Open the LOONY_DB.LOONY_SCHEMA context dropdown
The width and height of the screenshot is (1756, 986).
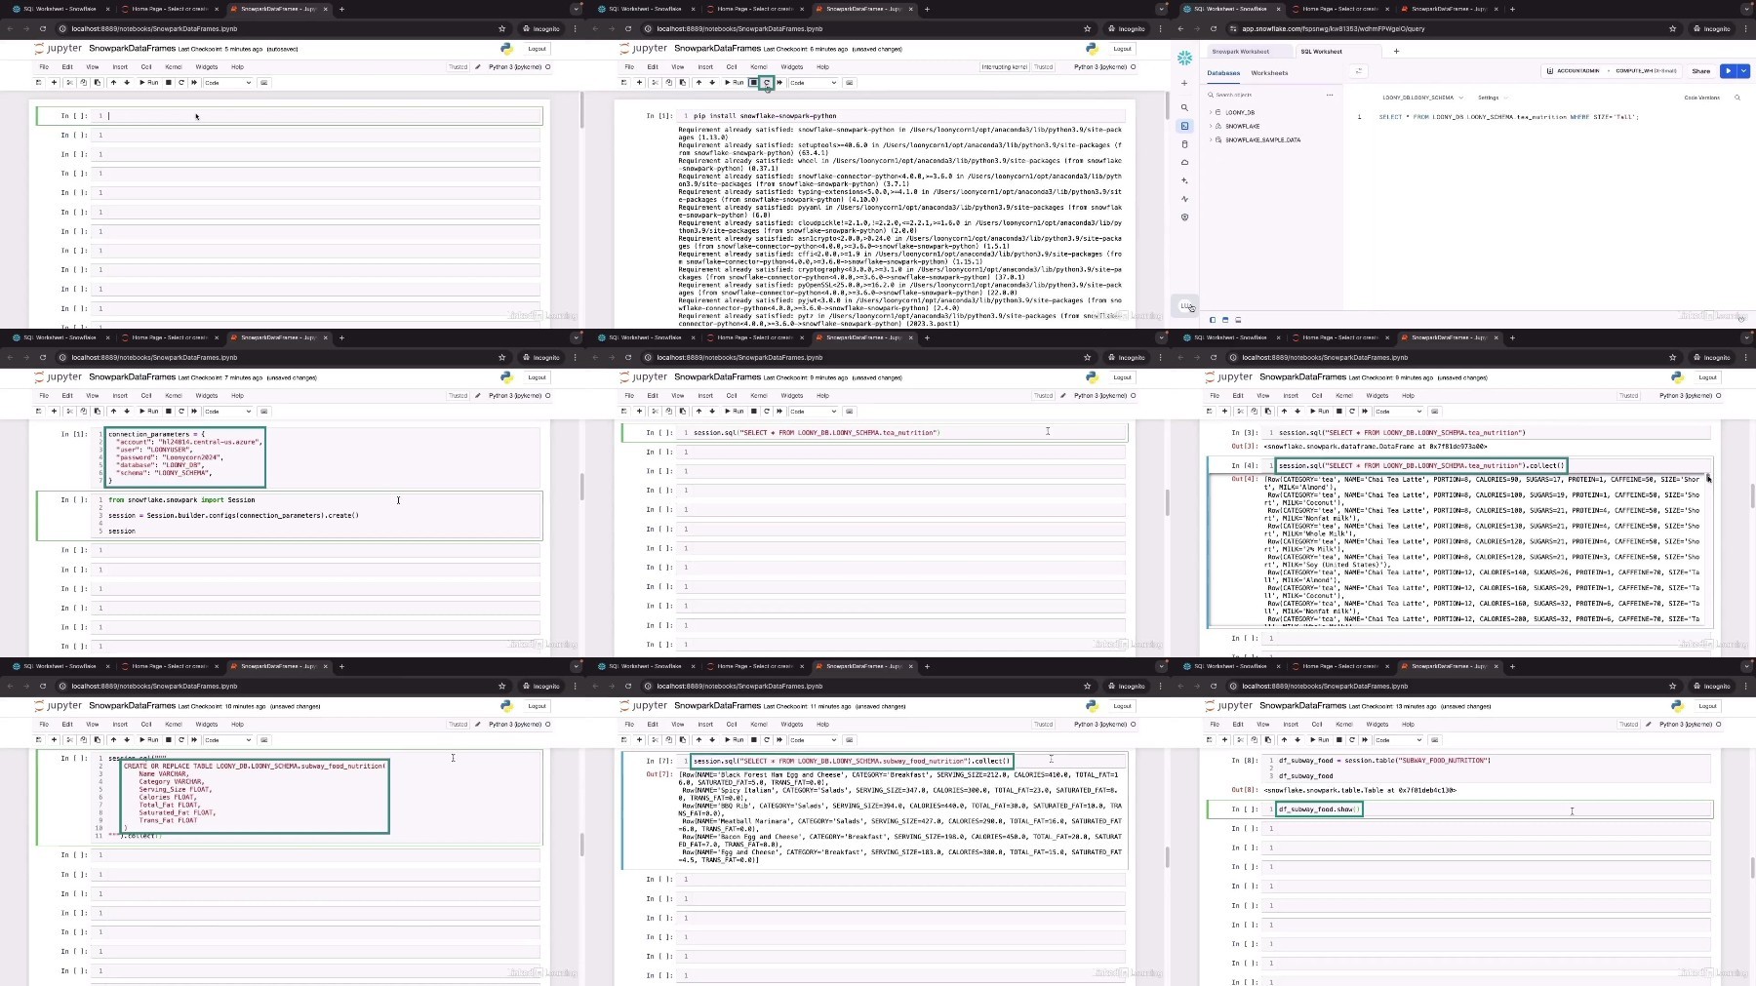(1422, 98)
